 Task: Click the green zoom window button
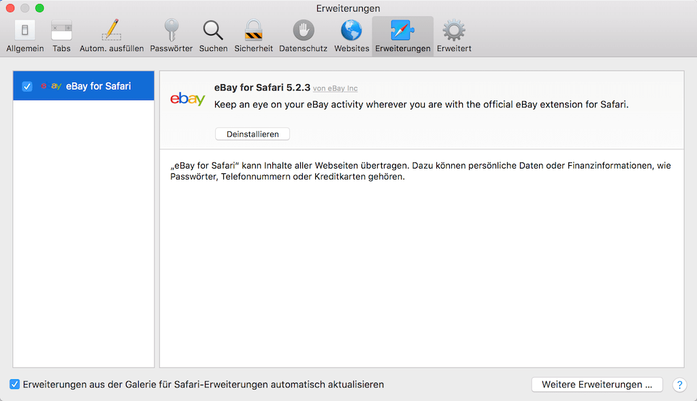39,8
